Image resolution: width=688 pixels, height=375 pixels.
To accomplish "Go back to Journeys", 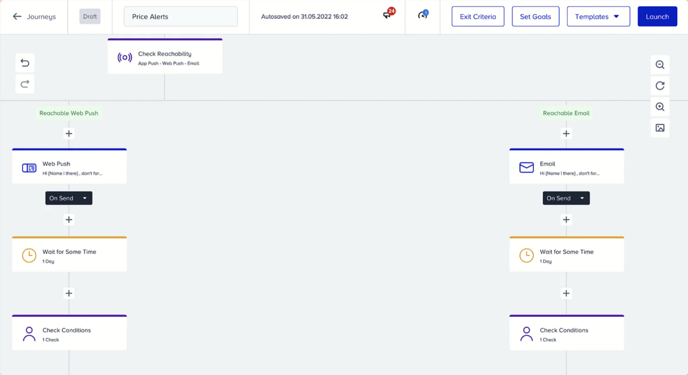I will click(x=34, y=16).
